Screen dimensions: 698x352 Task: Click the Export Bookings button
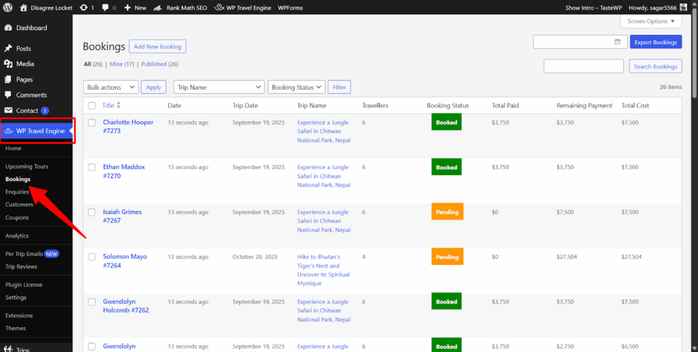655,42
